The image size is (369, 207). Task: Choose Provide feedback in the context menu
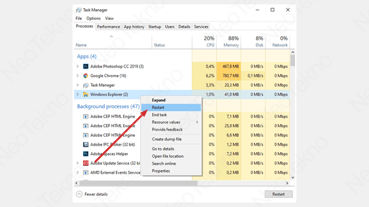pyautogui.click(x=171, y=129)
